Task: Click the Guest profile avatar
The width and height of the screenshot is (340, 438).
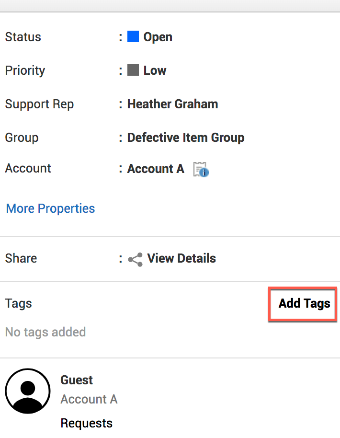Action: [28, 391]
